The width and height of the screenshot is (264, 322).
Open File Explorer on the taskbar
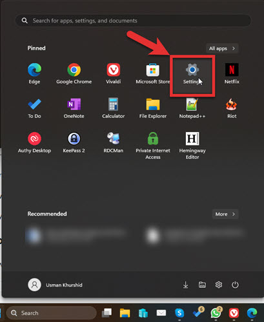125,313
